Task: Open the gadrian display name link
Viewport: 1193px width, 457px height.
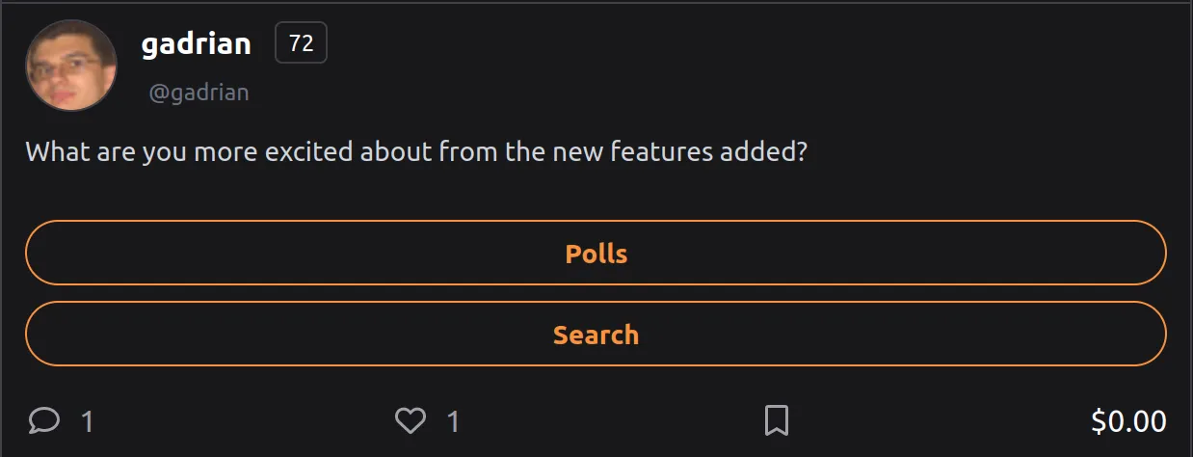Action: (197, 43)
